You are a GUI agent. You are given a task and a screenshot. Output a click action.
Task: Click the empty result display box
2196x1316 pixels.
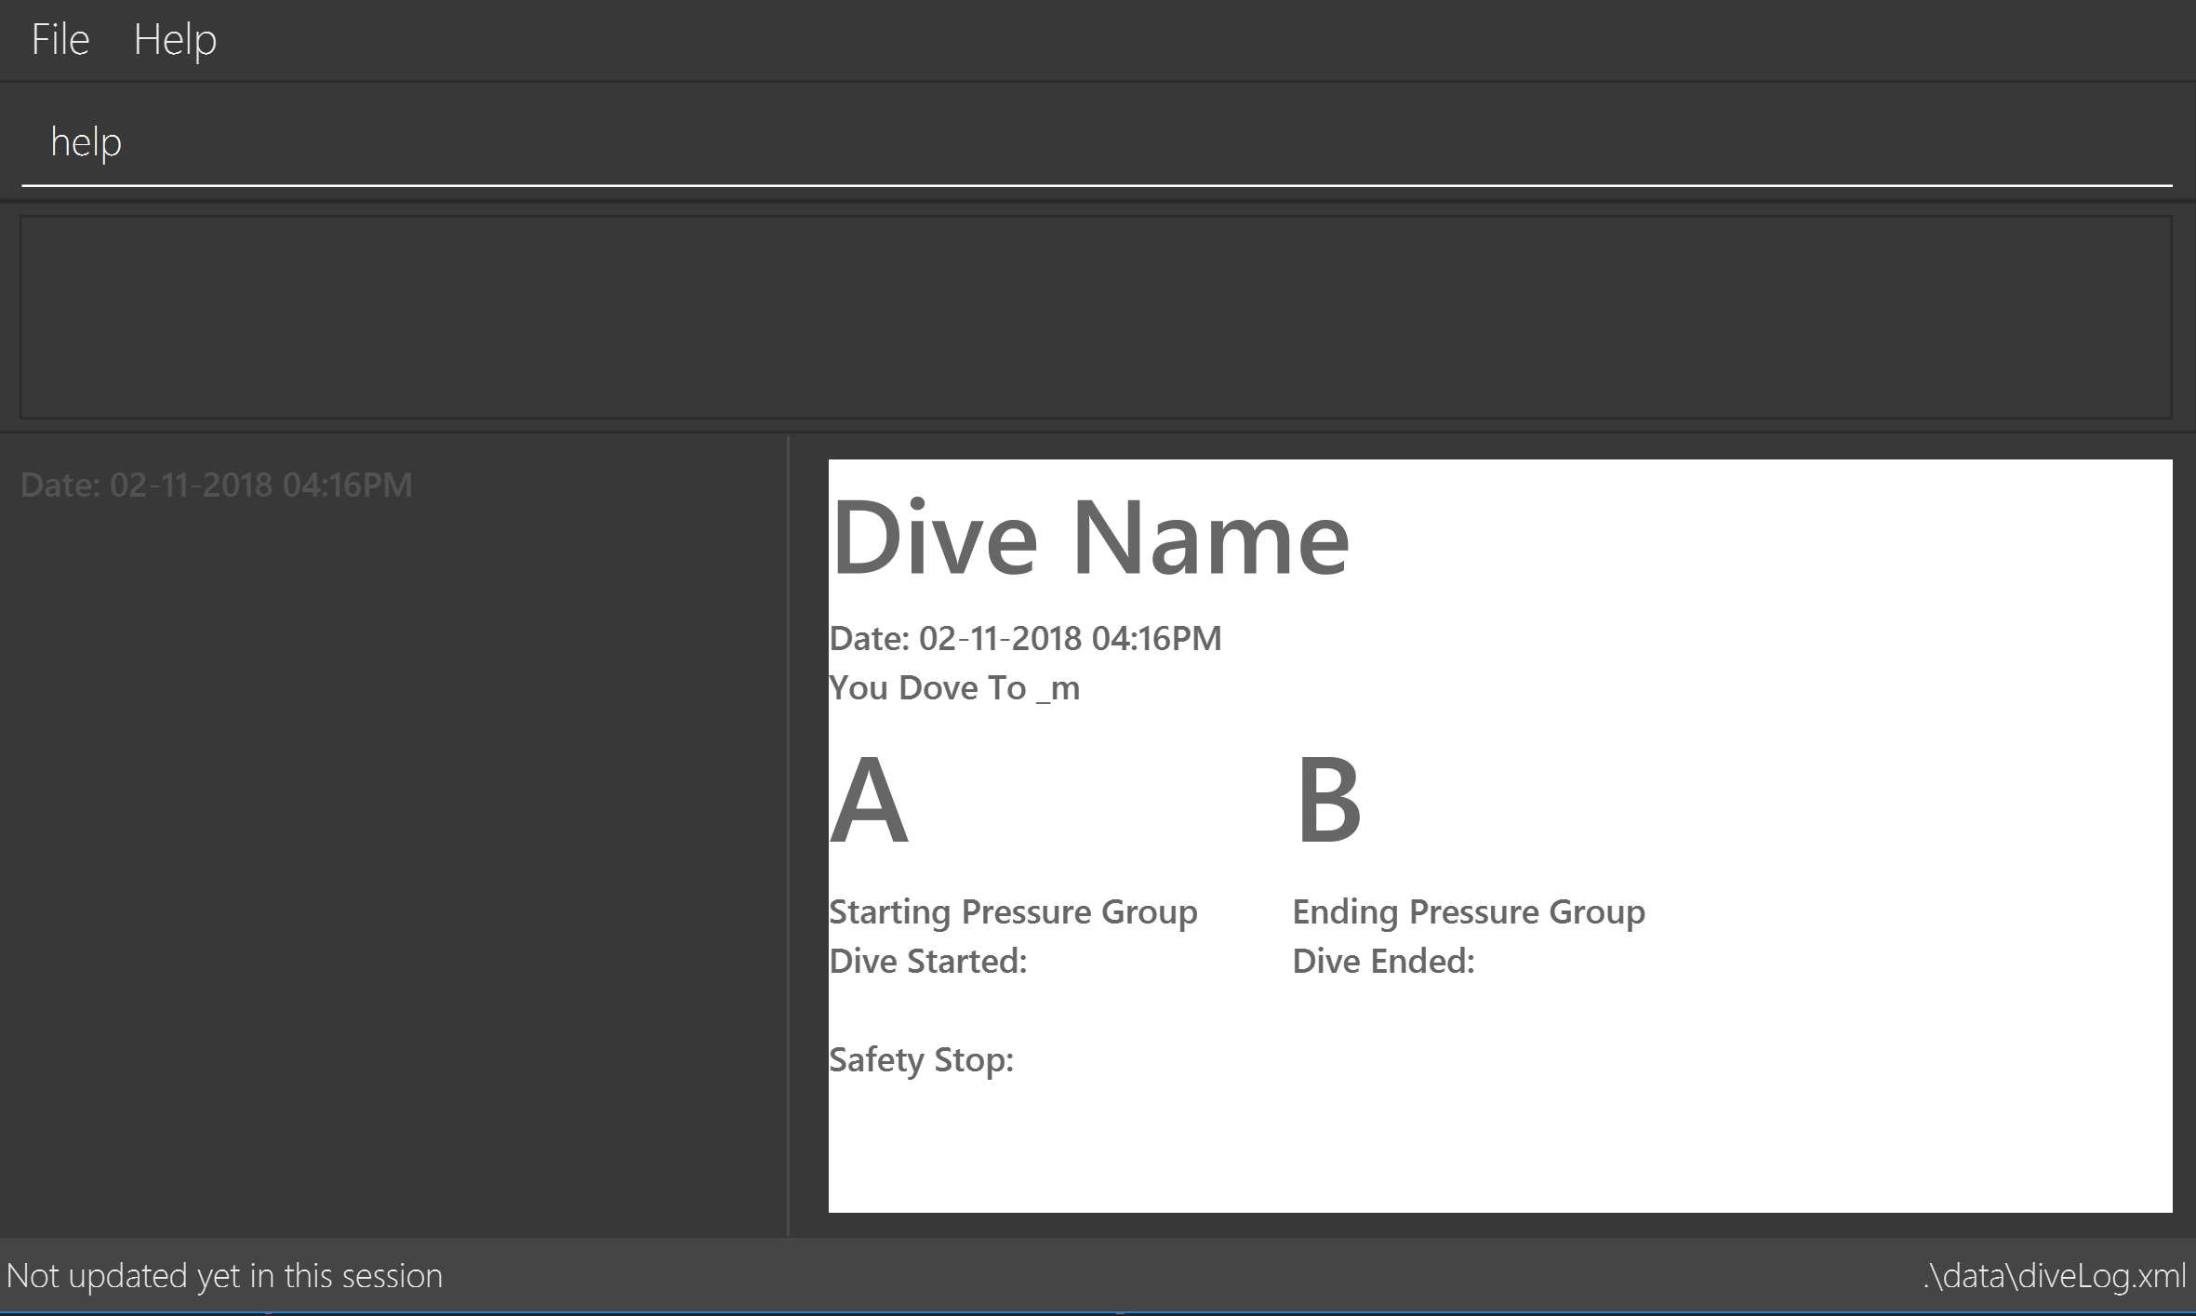(1097, 317)
